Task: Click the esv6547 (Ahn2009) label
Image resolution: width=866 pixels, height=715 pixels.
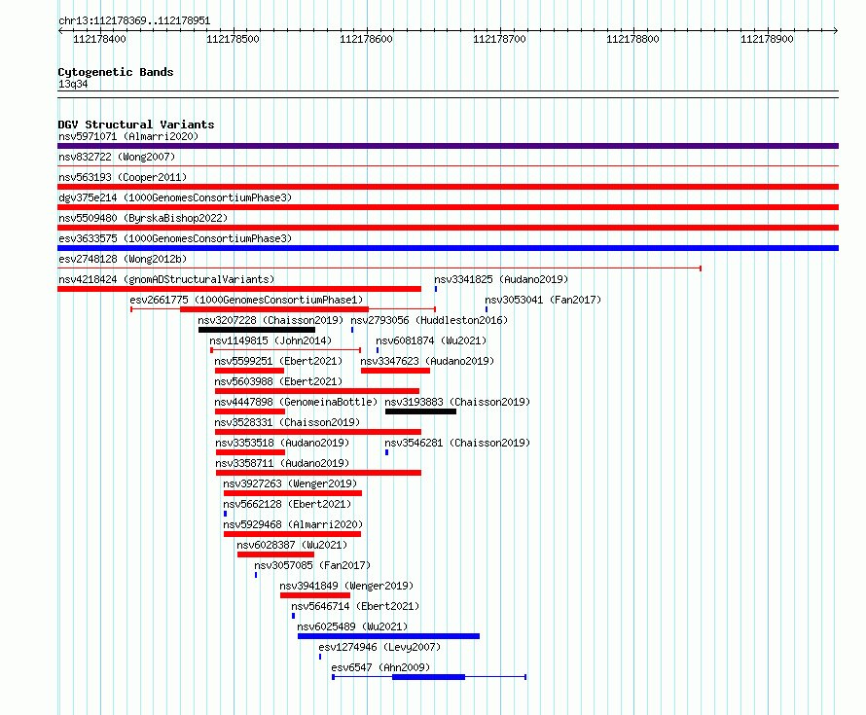Action: 380,667
